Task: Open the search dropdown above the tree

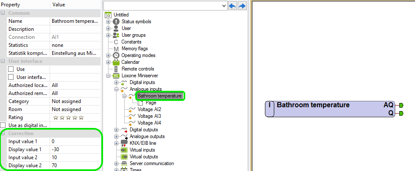Action: [x=224, y=6]
